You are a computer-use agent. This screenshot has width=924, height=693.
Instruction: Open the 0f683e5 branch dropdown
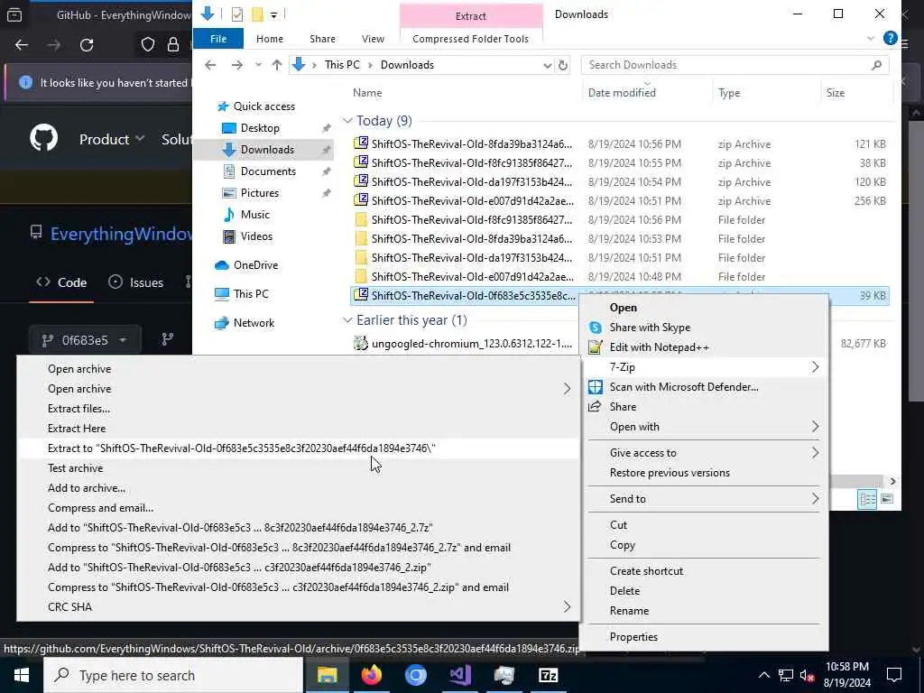[85, 340]
